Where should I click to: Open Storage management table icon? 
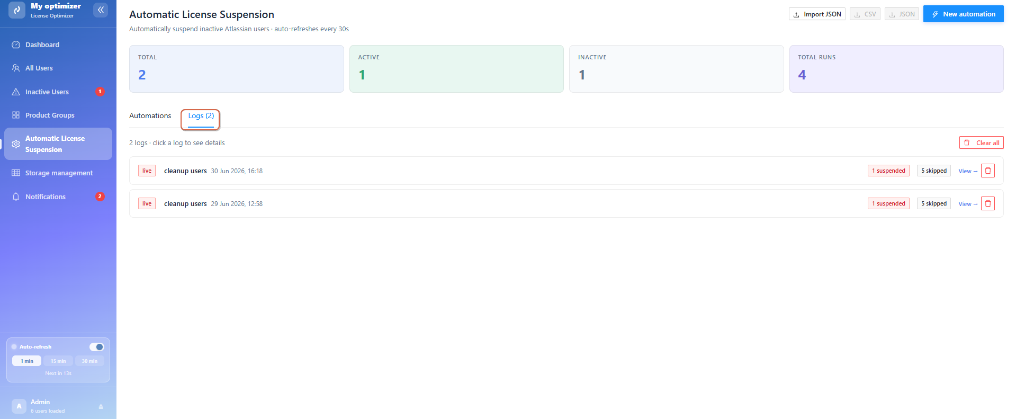[x=16, y=173]
